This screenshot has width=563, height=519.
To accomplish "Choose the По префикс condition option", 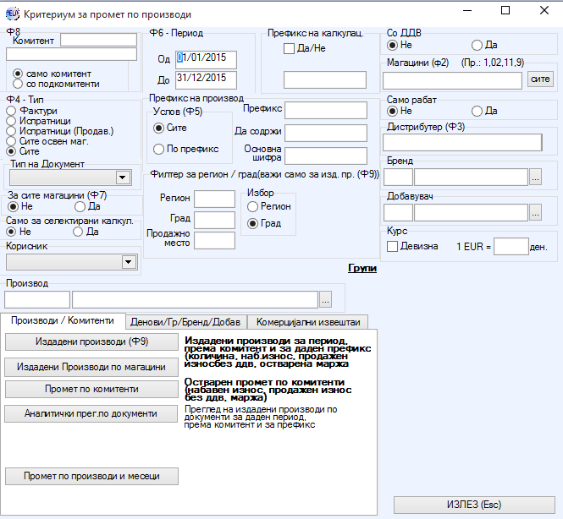I will [x=158, y=149].
